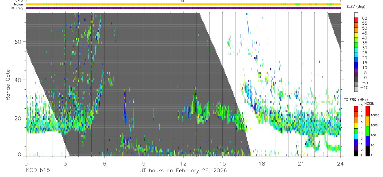Click the '6' tick on the UT hours axis
The height and width of the screenshot is (177, 383).
pyautogui.click(x=104, y=164)
